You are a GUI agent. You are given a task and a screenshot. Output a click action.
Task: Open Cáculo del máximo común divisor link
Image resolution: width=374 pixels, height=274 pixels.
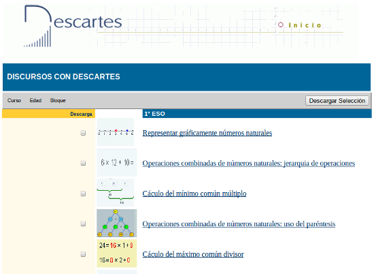(193, 254)
